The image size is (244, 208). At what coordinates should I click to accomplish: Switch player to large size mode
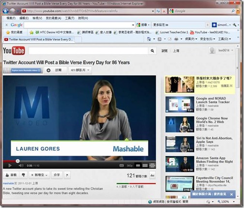point(145,165)
